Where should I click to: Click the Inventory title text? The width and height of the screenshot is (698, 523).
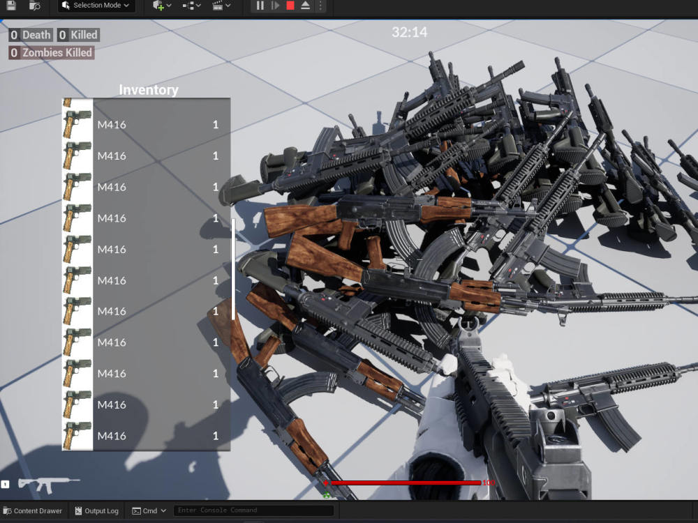(x=149, y=90)
